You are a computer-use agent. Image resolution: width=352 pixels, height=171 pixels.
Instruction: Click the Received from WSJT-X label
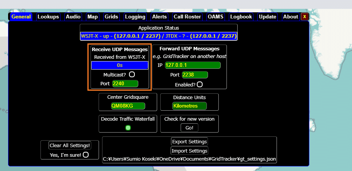120,57
